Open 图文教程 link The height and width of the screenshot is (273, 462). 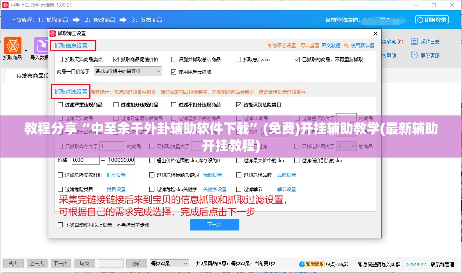coord(331,45)
